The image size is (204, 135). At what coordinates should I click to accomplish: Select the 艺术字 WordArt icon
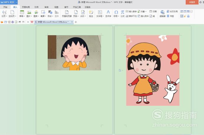108,12
